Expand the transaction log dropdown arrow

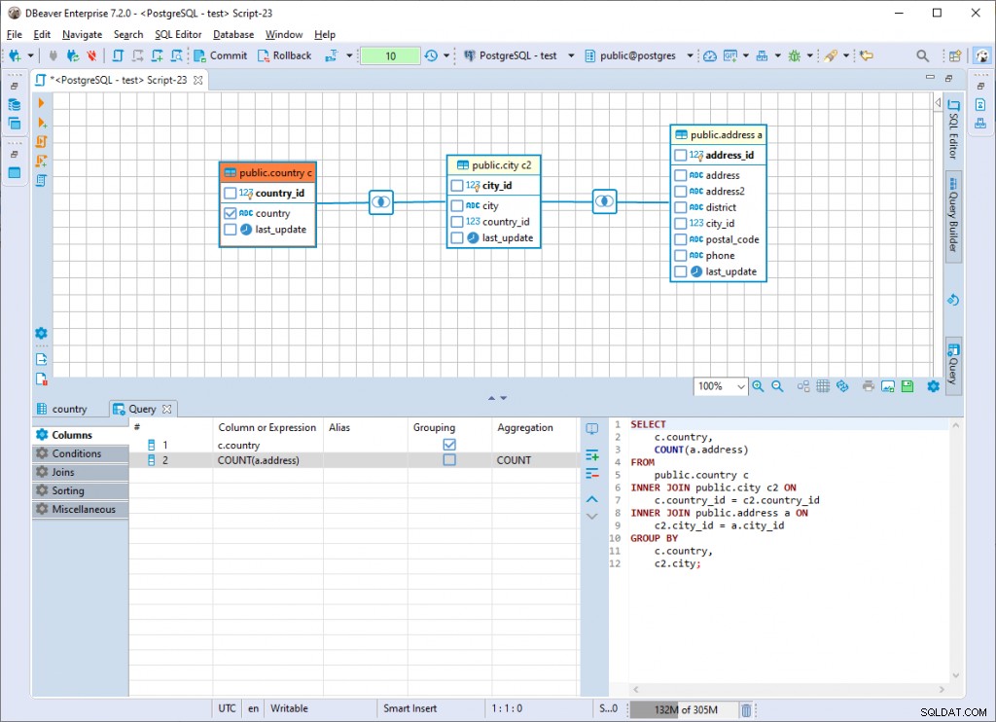[x=446, y=55]
